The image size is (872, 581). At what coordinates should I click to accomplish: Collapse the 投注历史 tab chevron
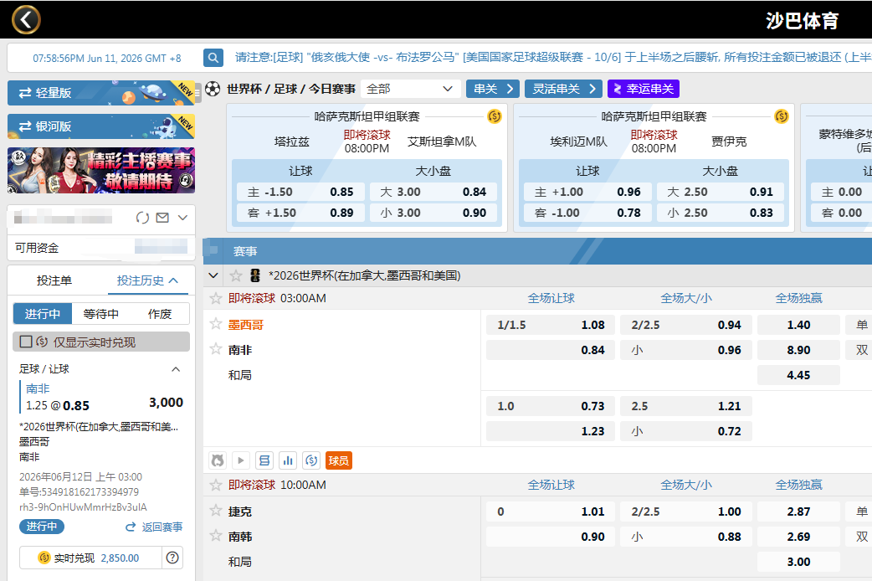click(x=173, y=280)
